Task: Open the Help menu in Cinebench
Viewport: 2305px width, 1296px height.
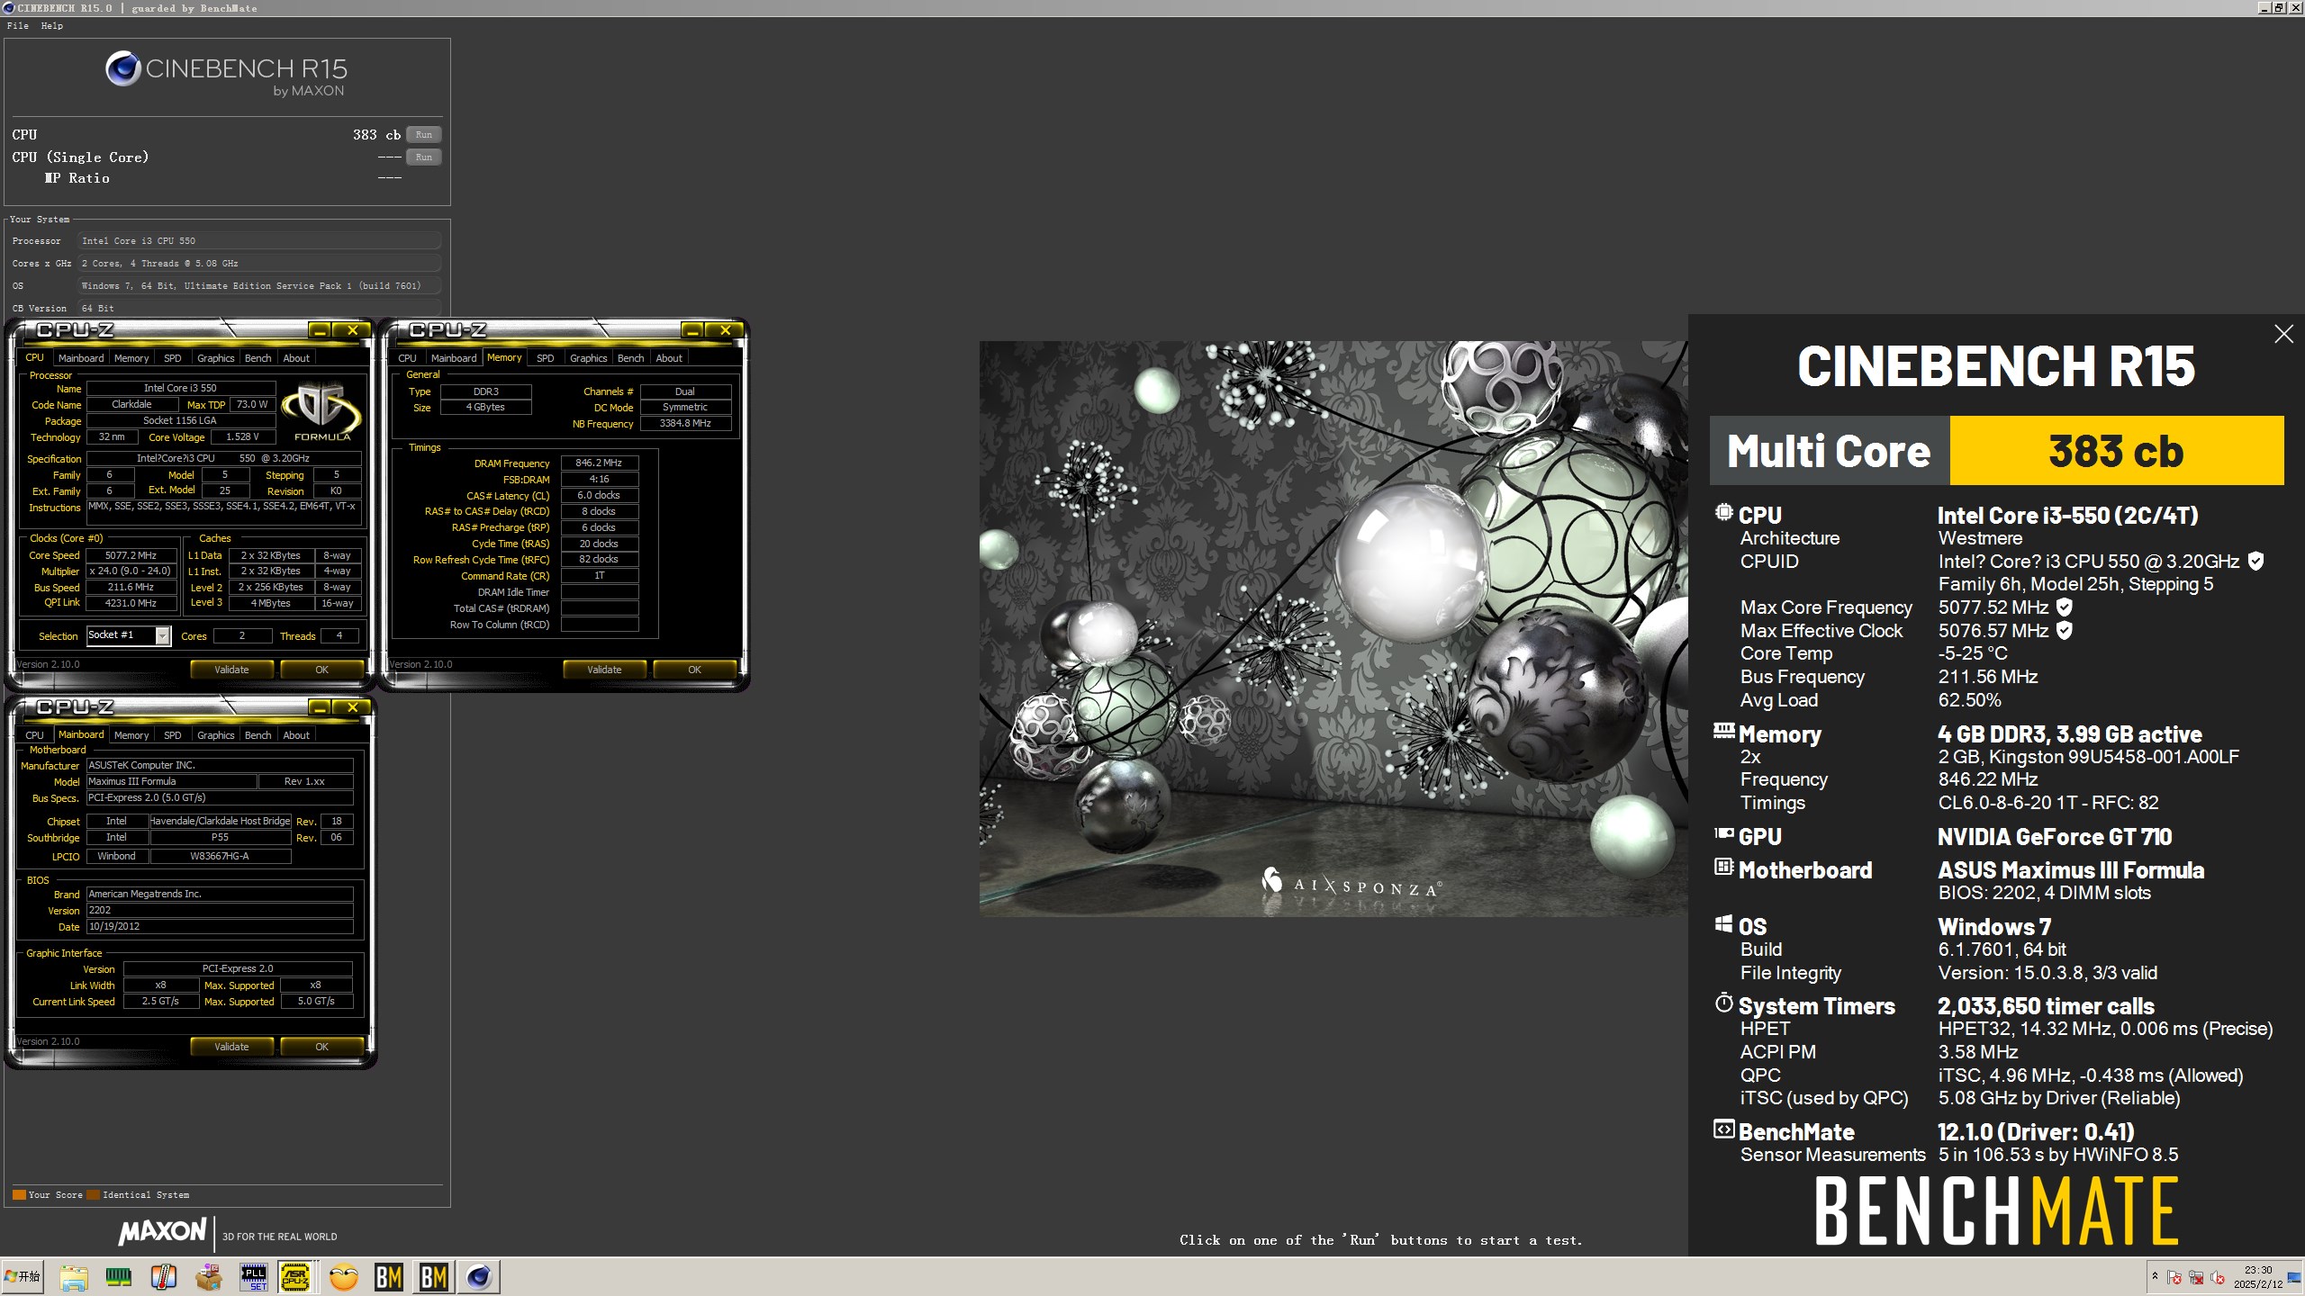Action: [51, 25]
